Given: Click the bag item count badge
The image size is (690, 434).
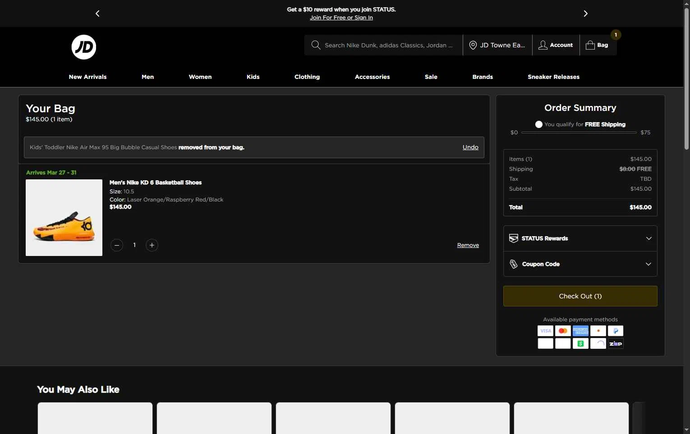Looking at the screenshot, I should coord(616,35).
